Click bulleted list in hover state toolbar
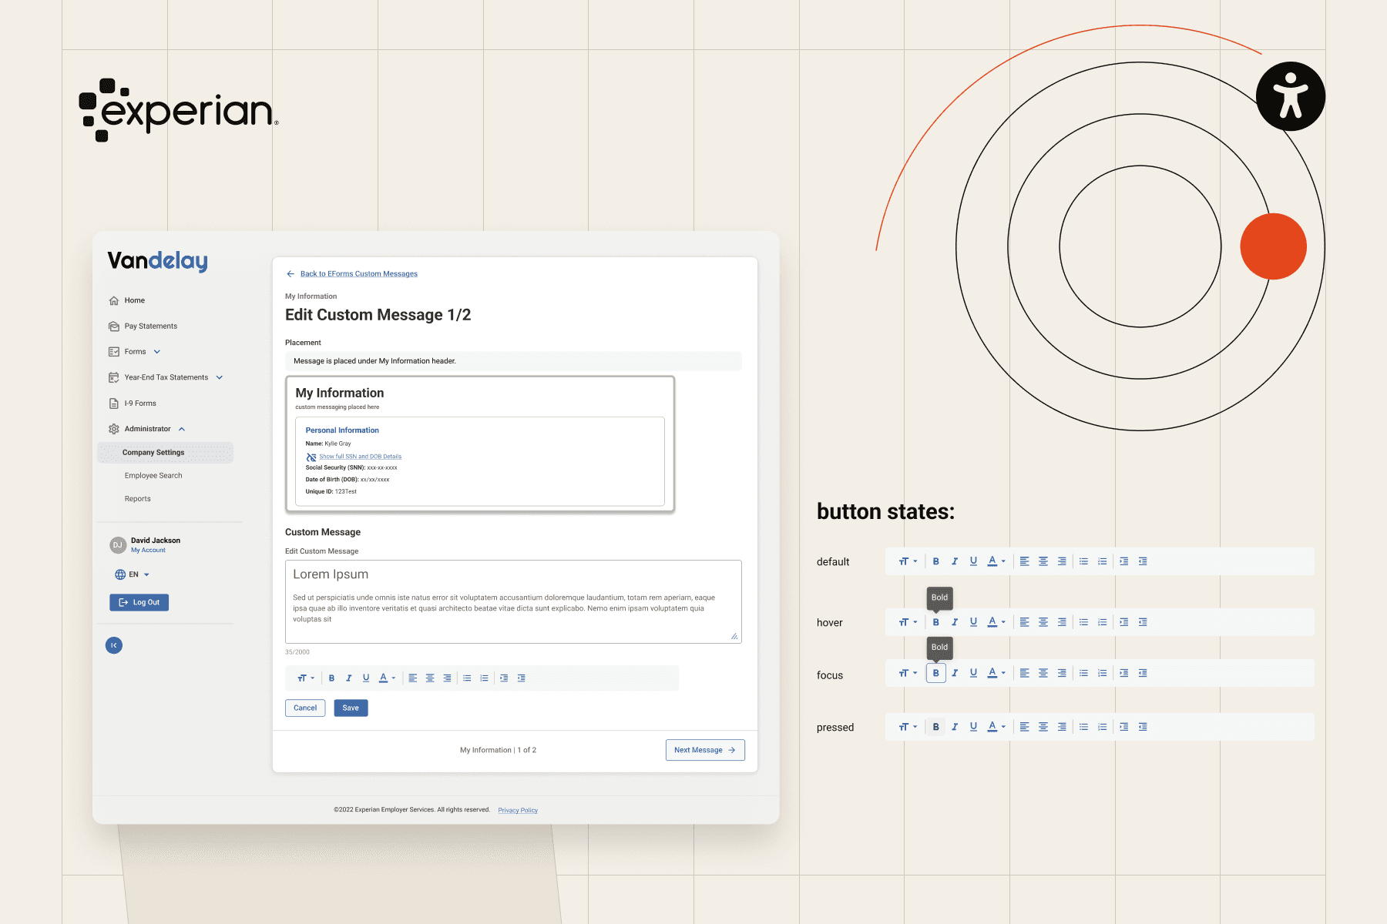 (1084, 622)
